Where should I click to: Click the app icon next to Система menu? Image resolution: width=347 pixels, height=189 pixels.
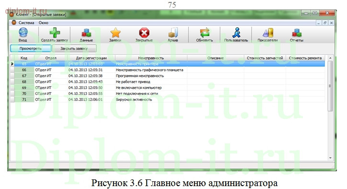coord(14,23)
